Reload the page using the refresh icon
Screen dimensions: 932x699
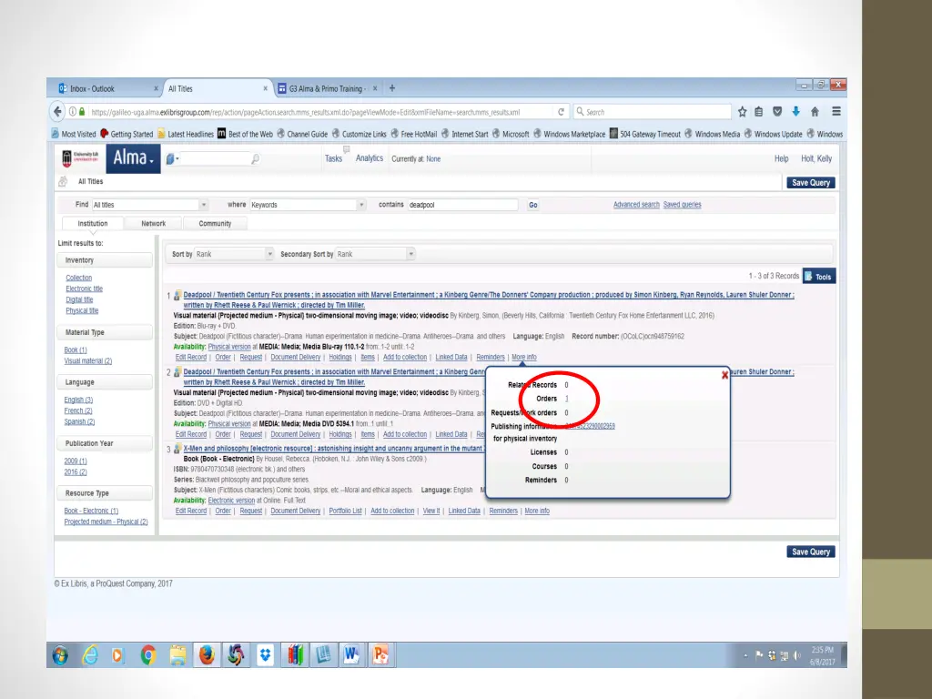pyautogui.click(x=561, y=112)
